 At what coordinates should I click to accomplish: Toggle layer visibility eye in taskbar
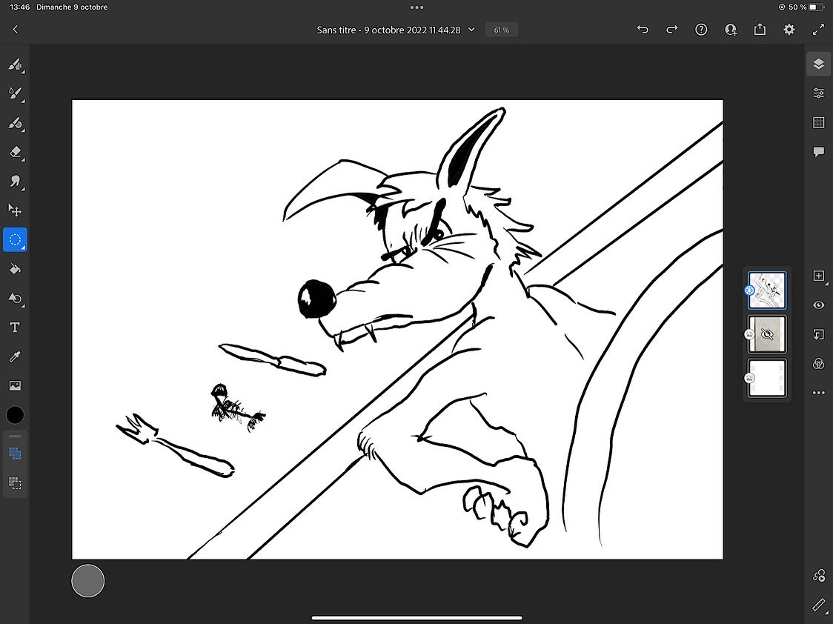click(819, 305)
